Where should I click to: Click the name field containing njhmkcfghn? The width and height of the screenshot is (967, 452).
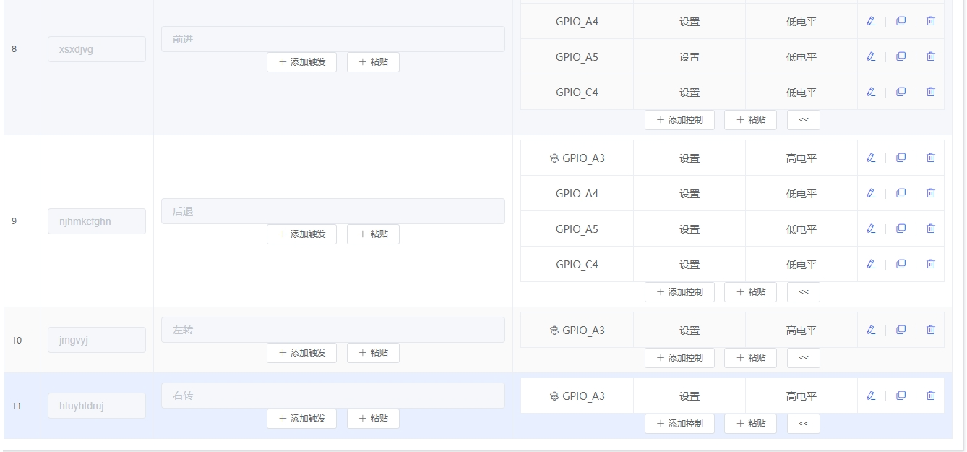pyautogui.click(x=97, y=221)
